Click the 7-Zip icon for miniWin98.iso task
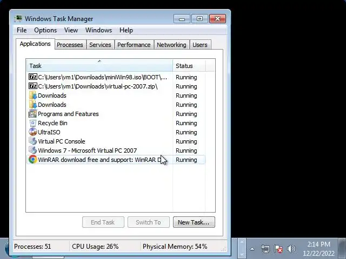 [33, 77]
